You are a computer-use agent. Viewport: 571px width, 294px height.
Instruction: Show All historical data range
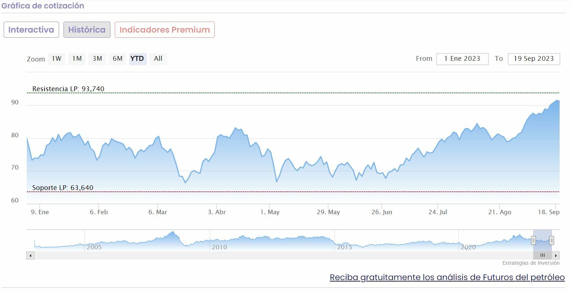click(x=158, y=59)
